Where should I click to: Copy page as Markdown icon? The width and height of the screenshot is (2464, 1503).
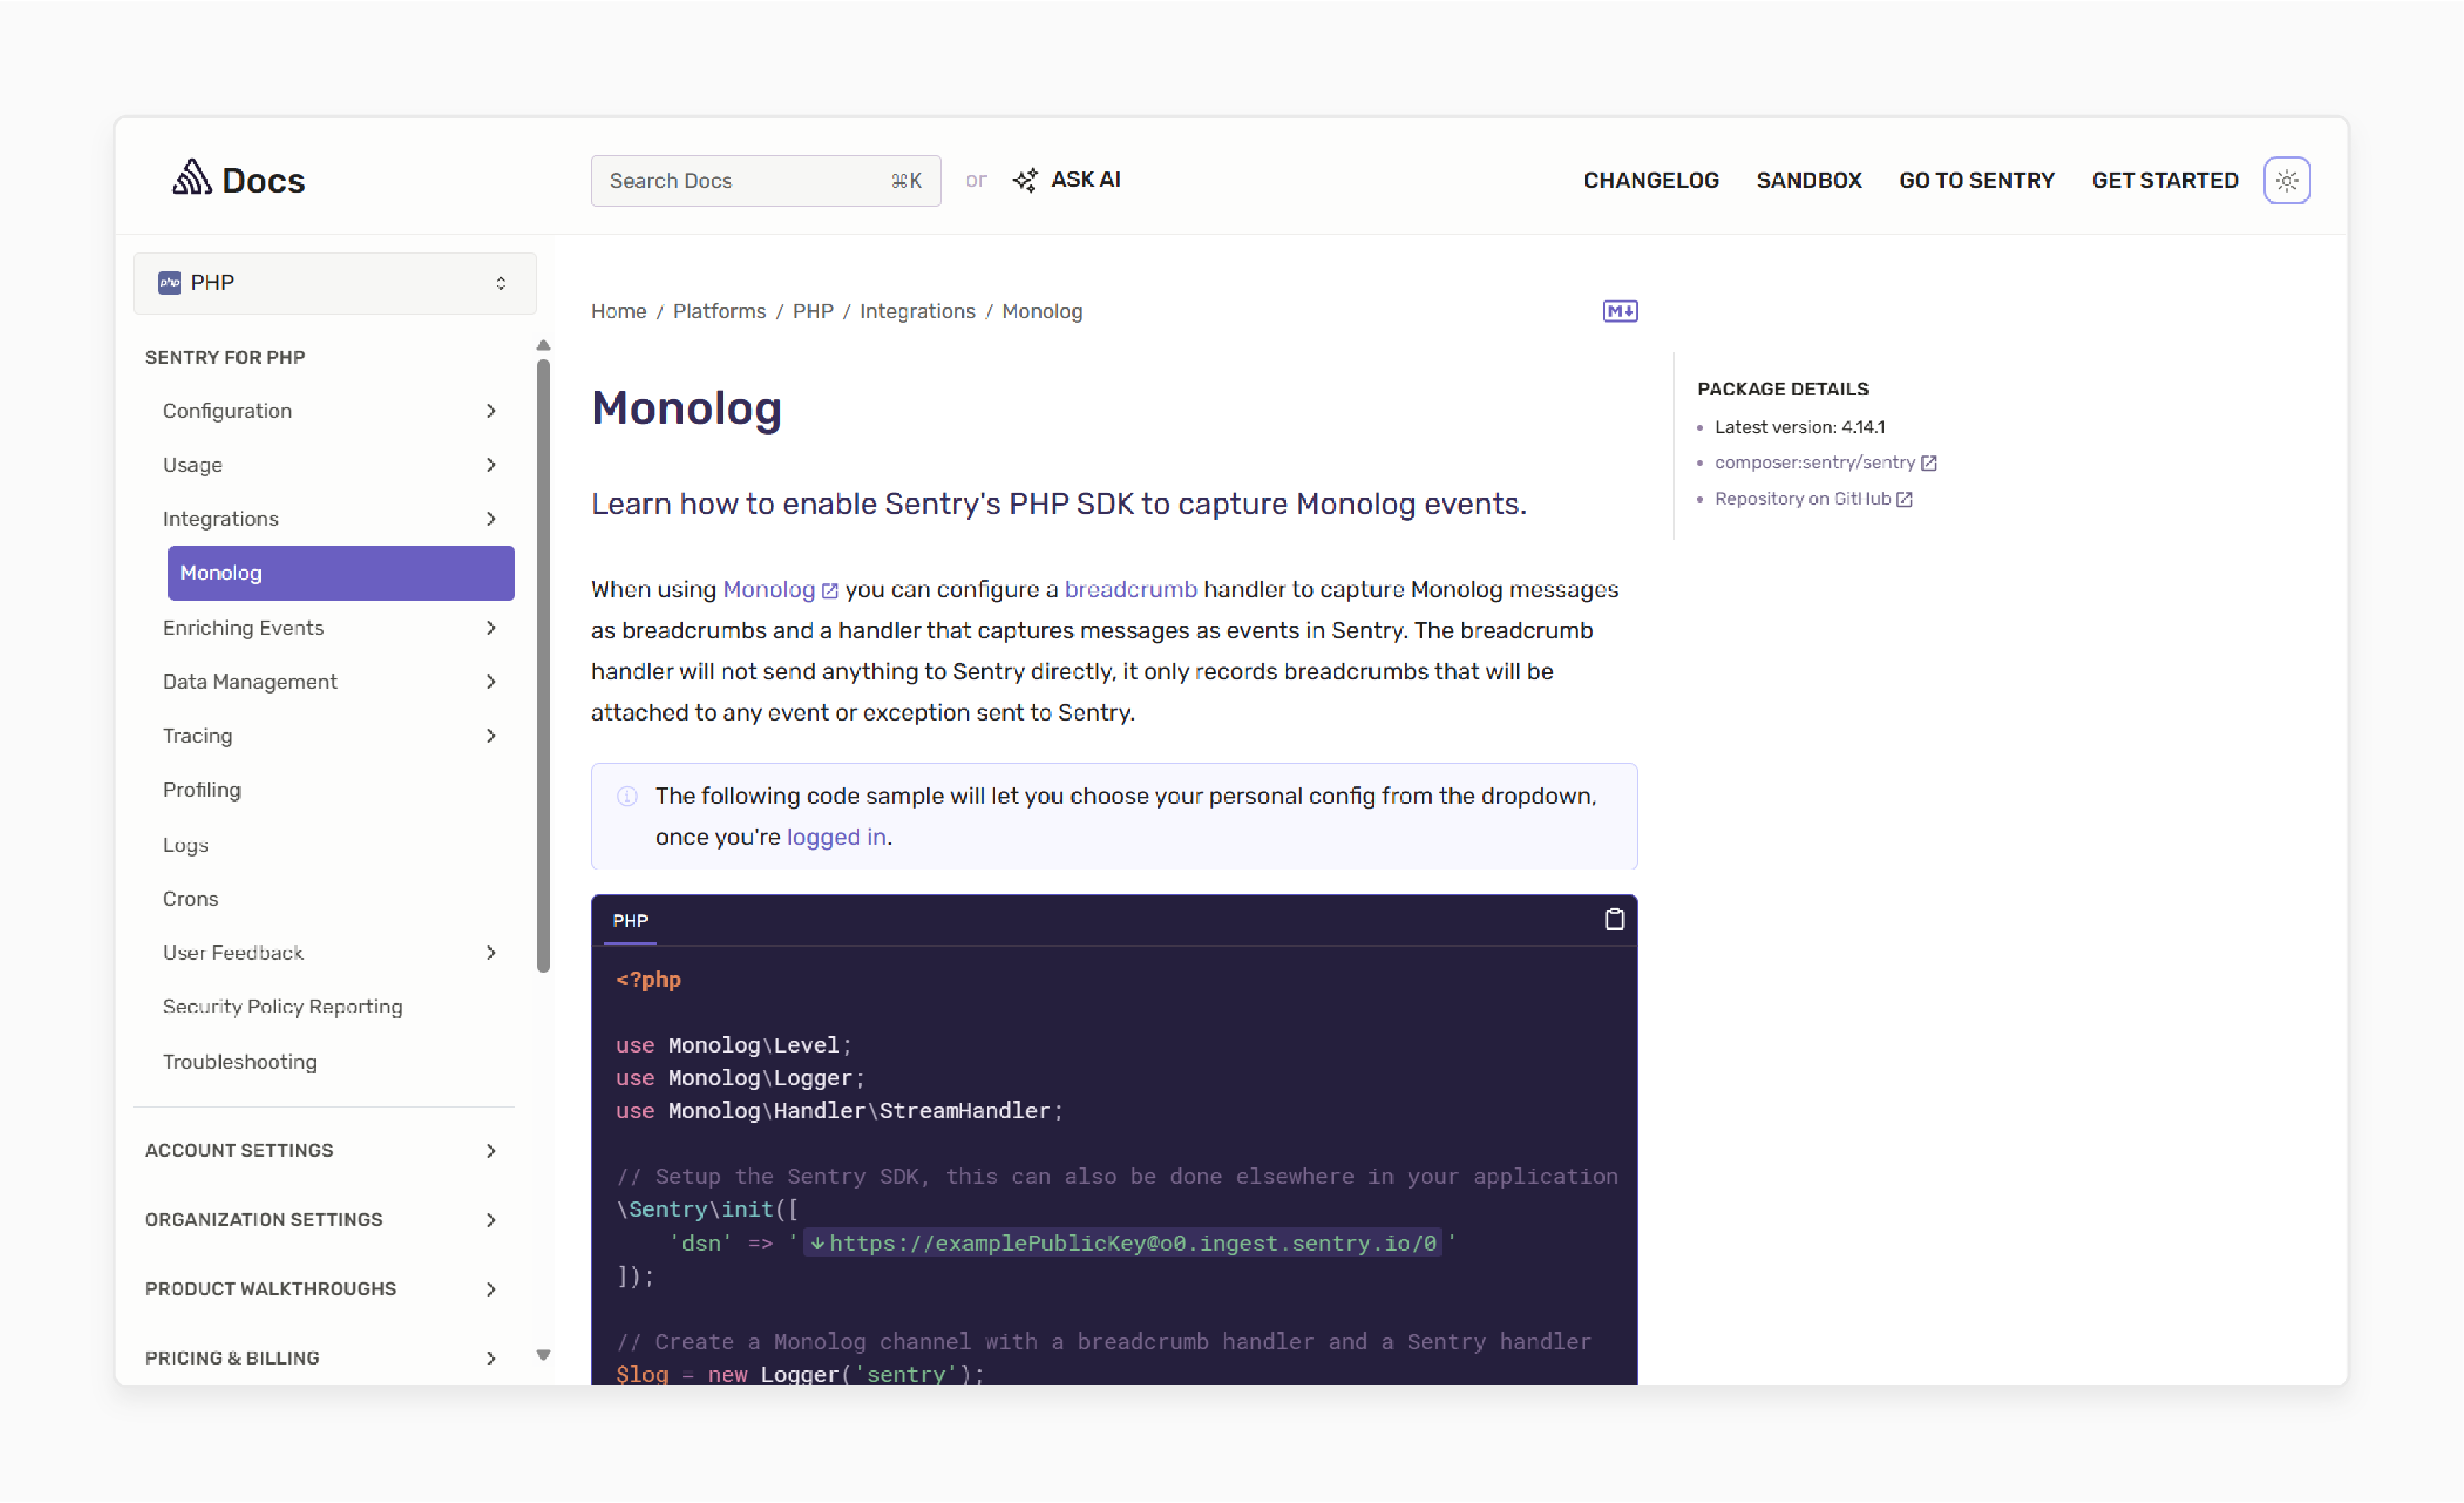(1620, 311)
